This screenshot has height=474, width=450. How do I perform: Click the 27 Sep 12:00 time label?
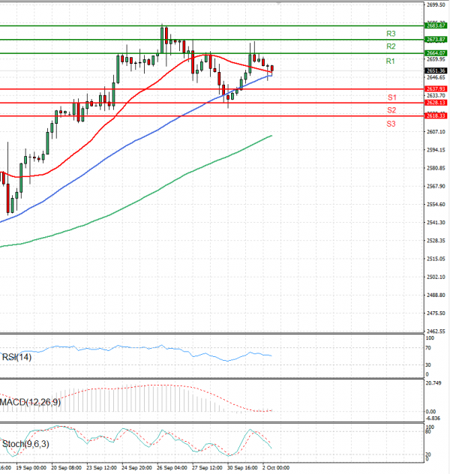point(207,468)
